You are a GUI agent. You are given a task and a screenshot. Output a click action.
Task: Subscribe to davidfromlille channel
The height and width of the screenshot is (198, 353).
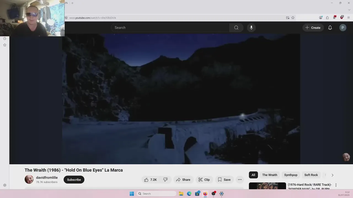[74, 180]
